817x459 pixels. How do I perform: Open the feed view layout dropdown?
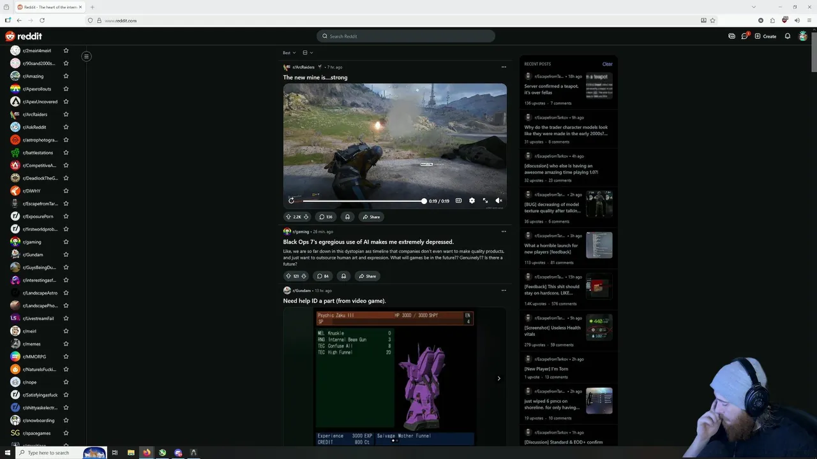[308, 53]
